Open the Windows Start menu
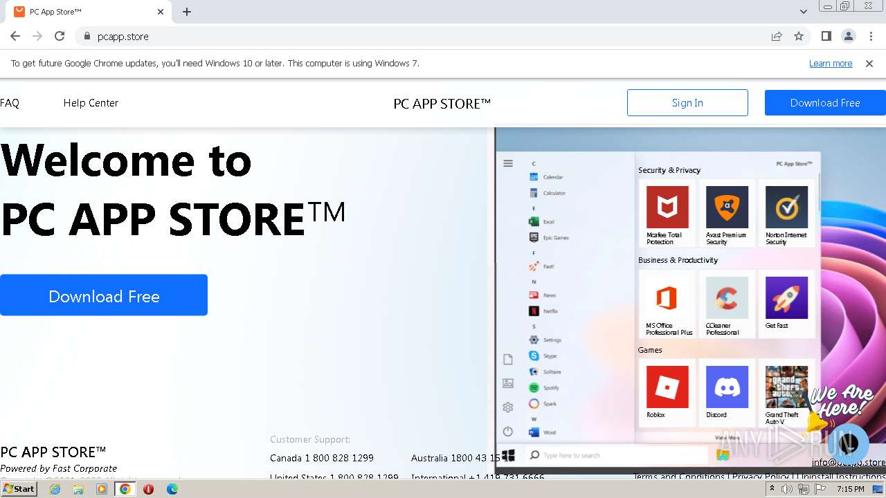Screen dimensions: 886x498 (x=19, y=489)
